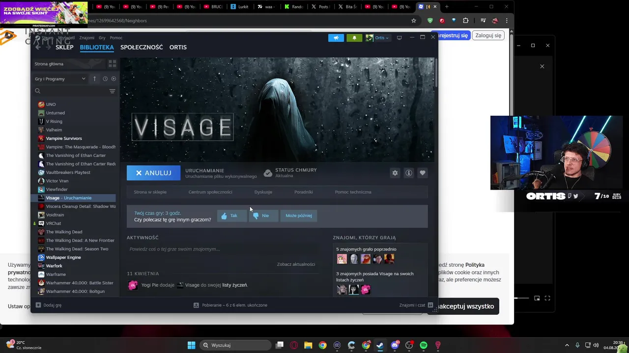
Task: Show ready-to-play filter icon
Action: 114,78
